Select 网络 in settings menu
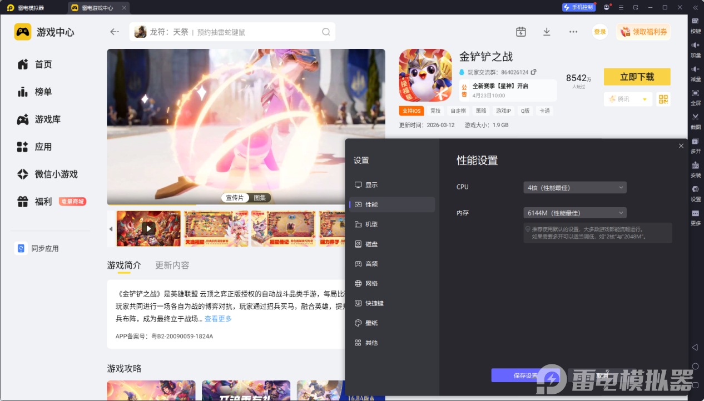Viewport: 704px width, 401px height. (x=392, y=283)
